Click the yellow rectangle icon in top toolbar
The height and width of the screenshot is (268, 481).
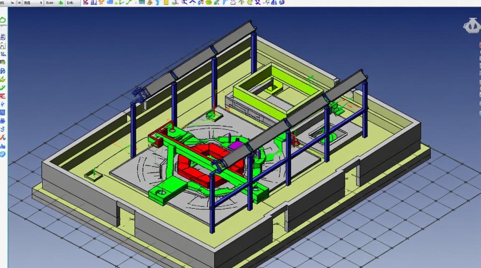click(166, 2)
